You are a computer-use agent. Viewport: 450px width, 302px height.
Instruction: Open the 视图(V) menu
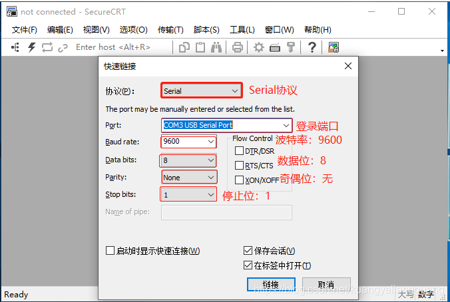(96, 30)
